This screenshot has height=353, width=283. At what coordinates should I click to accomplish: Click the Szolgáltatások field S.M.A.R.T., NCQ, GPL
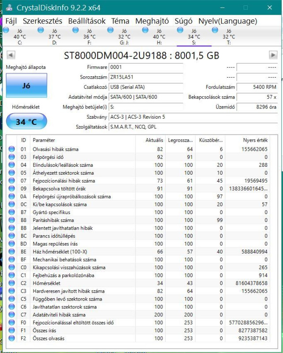pyautogui.click(x=193, y=127)
